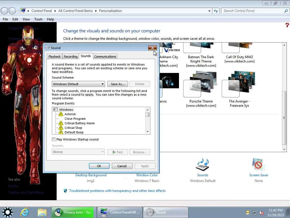Click the refresh icon beside address bar
Screen dimensions: 290x218
216,11
